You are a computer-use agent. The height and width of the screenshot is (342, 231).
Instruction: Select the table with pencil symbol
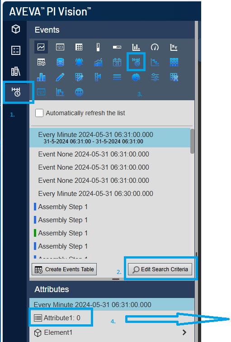pyautogui.click(x=79, y=77)
